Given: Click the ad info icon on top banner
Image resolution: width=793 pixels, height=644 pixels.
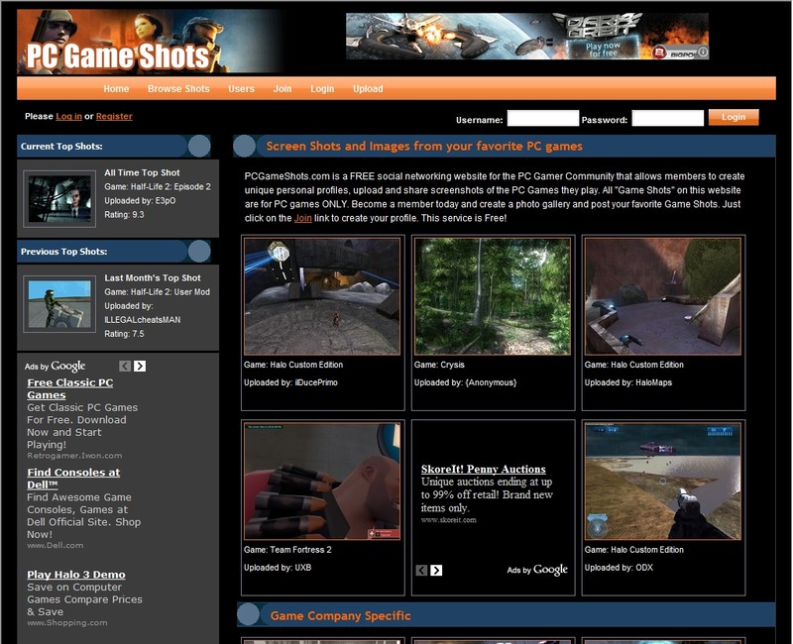Looking at the screenshot, I should click(x=703, y=53).
